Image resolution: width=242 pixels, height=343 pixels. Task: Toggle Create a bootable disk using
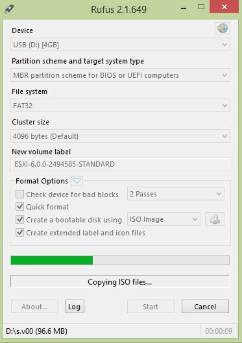pos(19,220)
